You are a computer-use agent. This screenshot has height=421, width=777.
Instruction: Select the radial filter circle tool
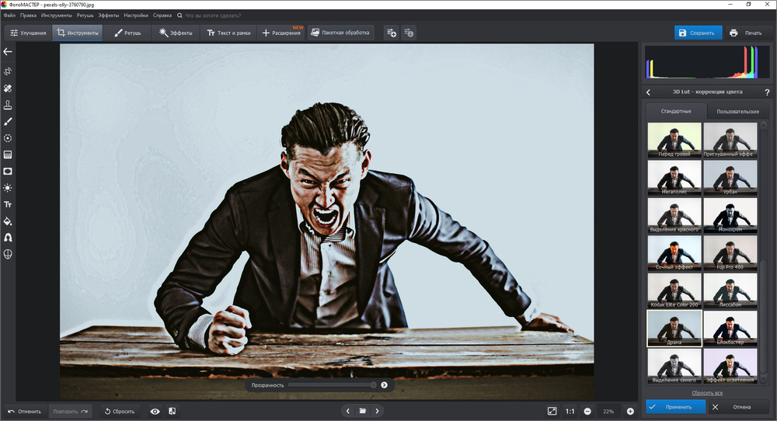tap(8, 138)
